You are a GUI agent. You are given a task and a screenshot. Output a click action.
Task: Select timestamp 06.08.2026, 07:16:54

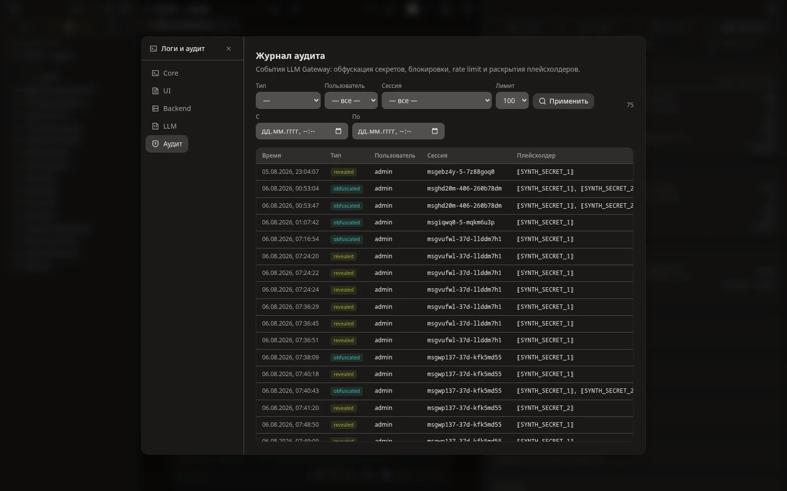[x=290, y=239]
